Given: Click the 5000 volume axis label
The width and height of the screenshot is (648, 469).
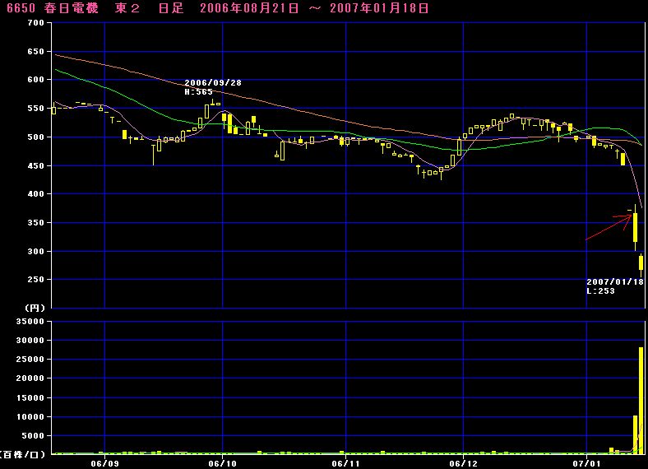Looking at the screenshot, I should (33, 435).
